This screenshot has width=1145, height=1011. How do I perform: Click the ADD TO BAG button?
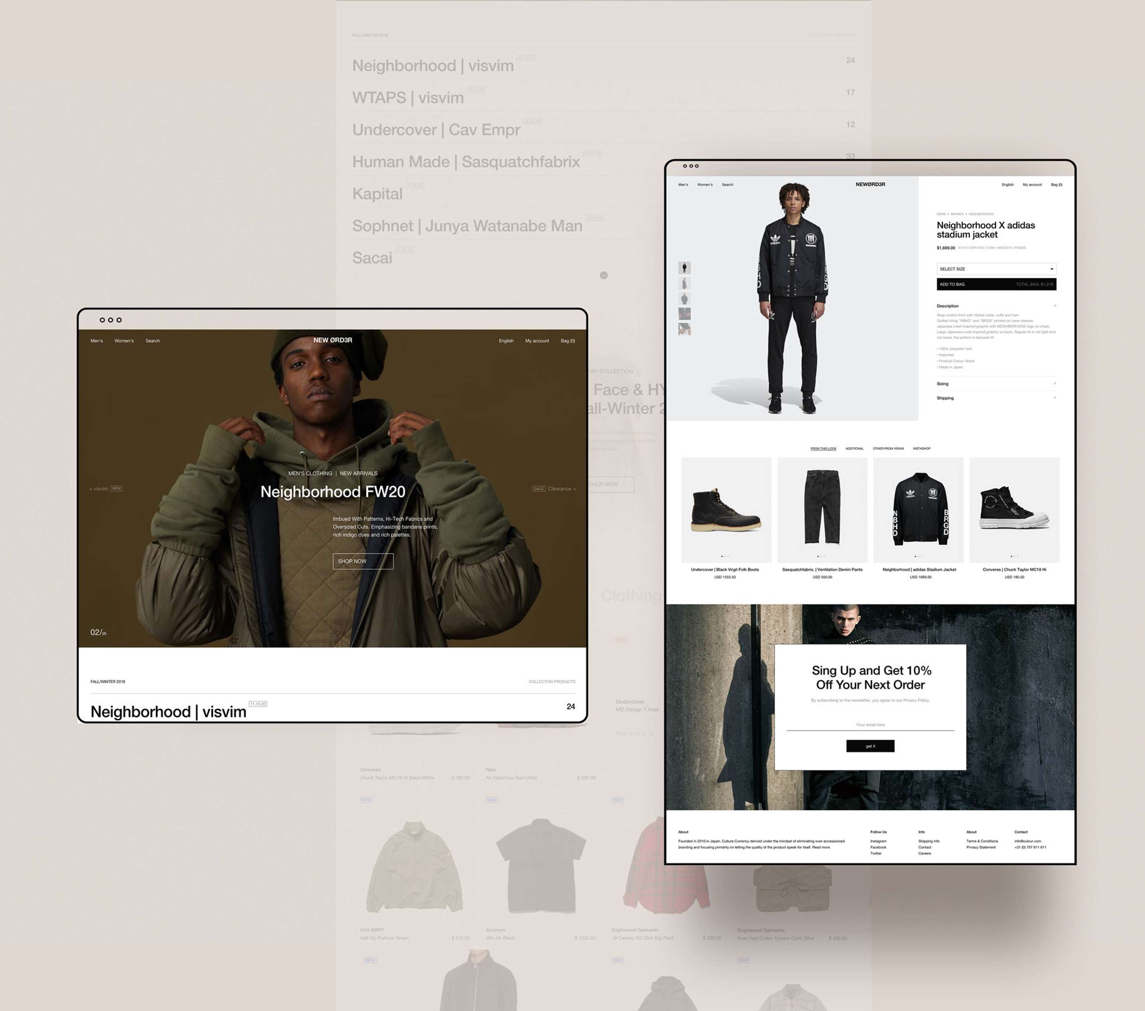[997, 284]
